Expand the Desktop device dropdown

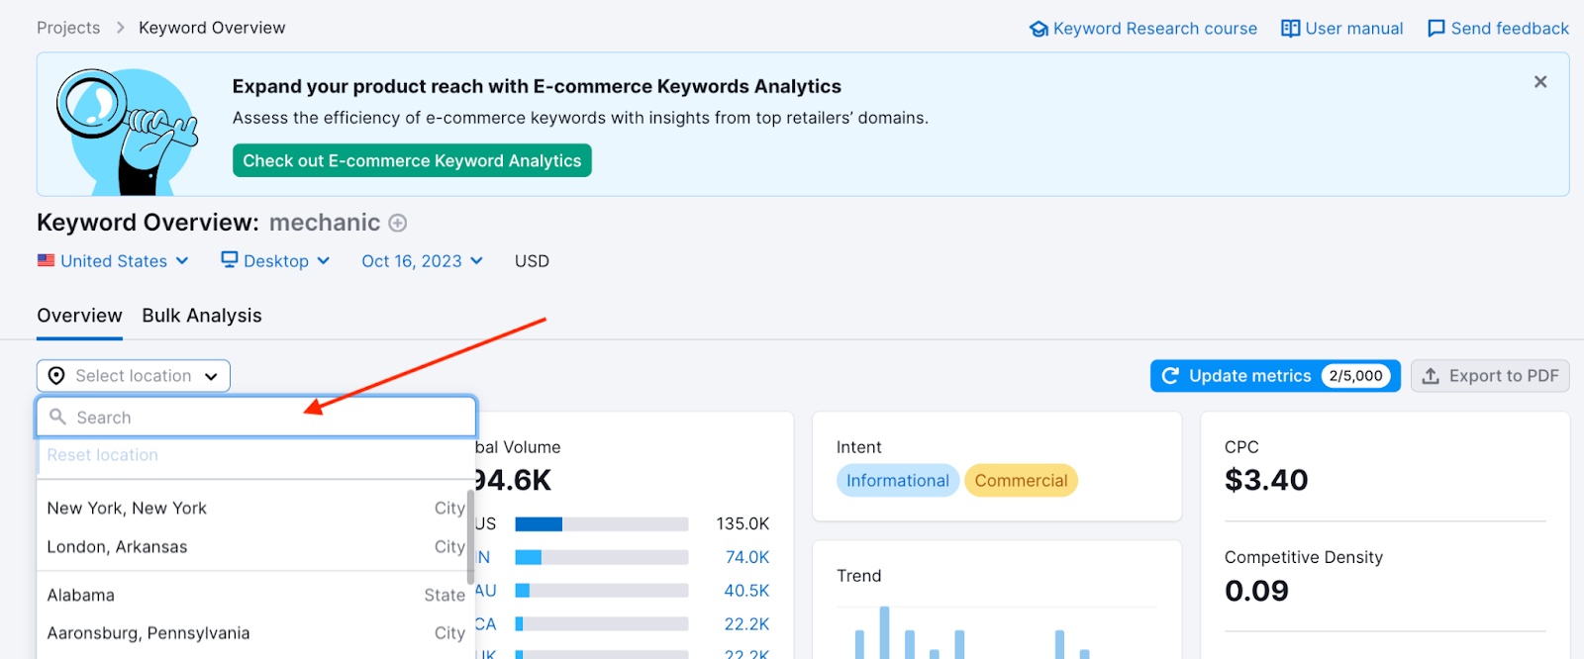pos(275,261)
